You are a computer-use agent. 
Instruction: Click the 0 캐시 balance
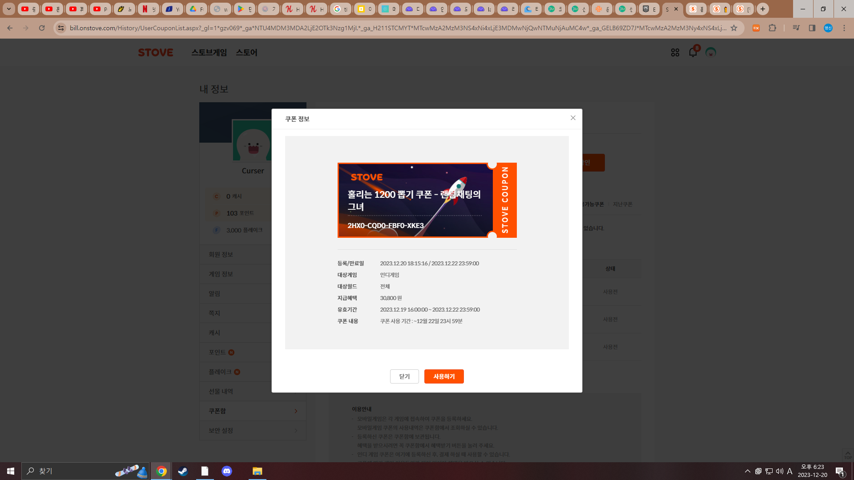coord(234,196)
